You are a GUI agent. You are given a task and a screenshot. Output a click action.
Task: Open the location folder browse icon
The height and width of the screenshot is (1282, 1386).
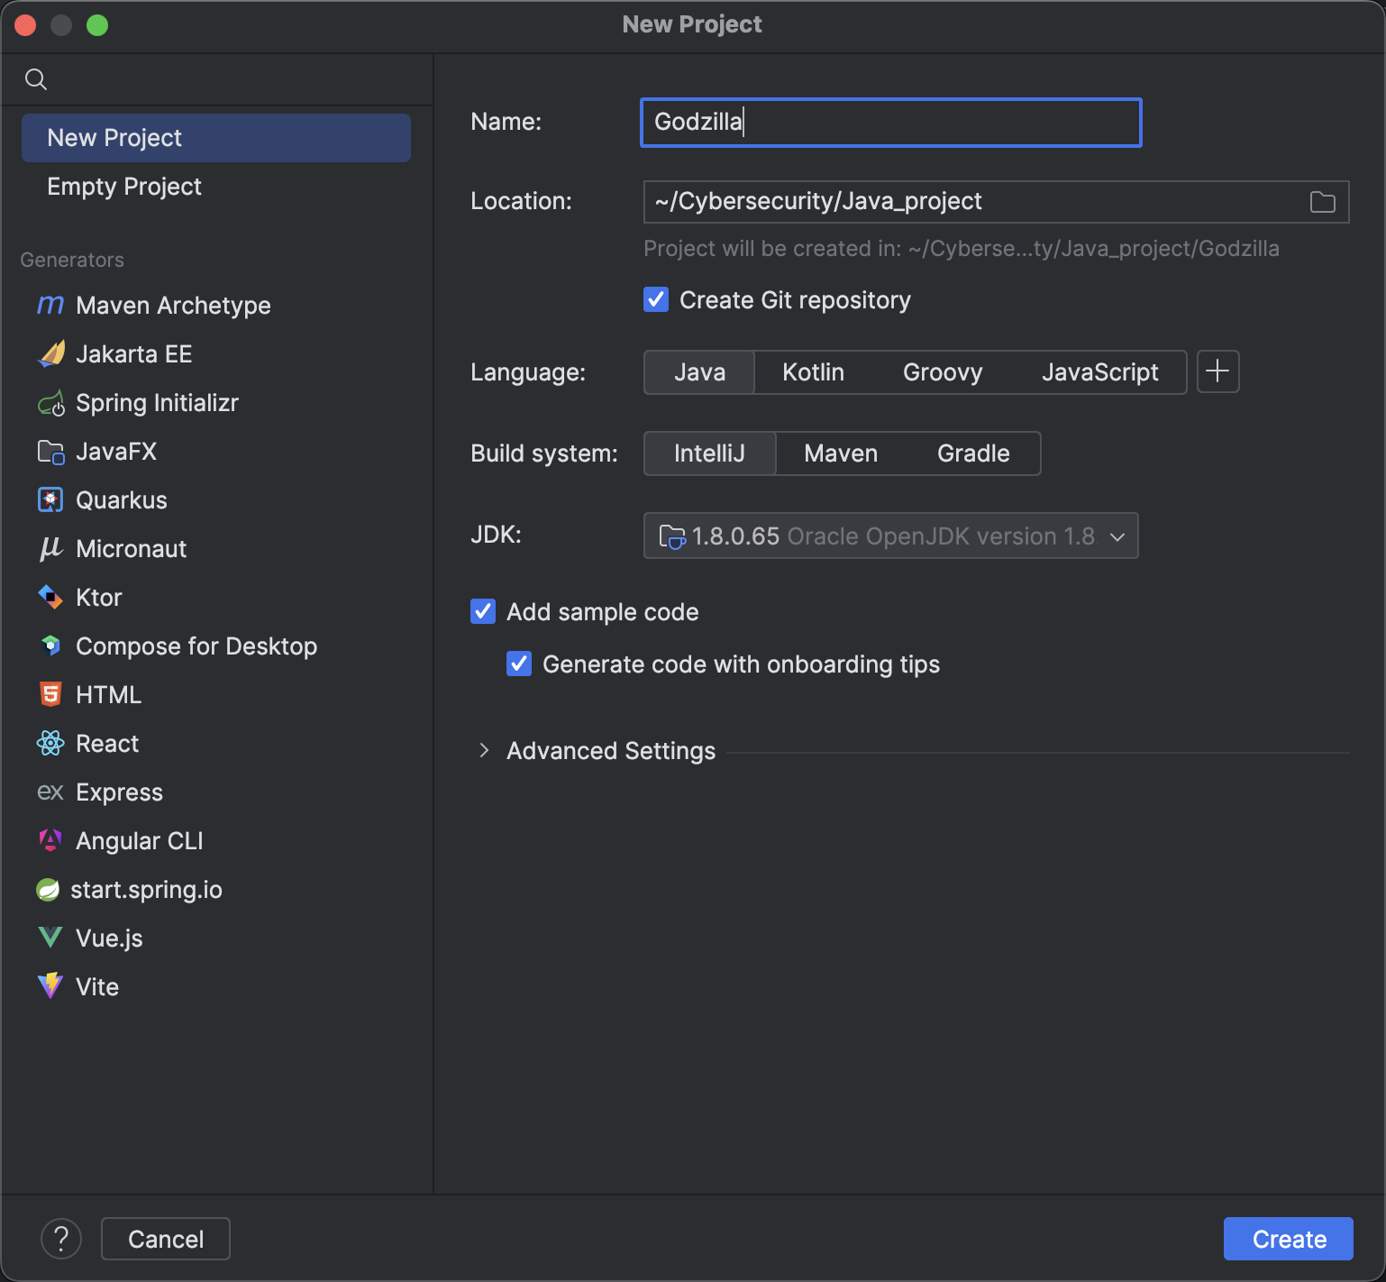[1322, 202]
